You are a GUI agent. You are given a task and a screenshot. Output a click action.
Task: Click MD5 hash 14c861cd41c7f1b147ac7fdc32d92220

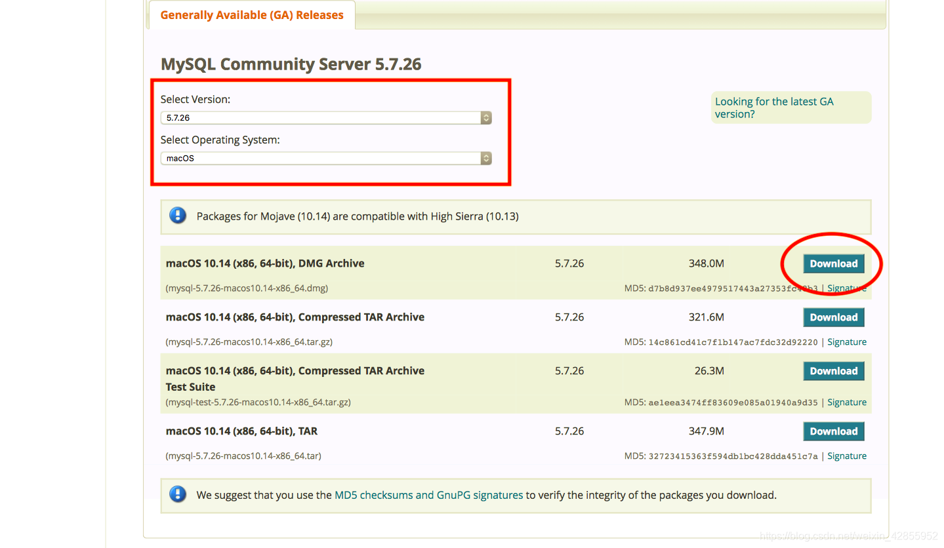[x=733, y=342]
